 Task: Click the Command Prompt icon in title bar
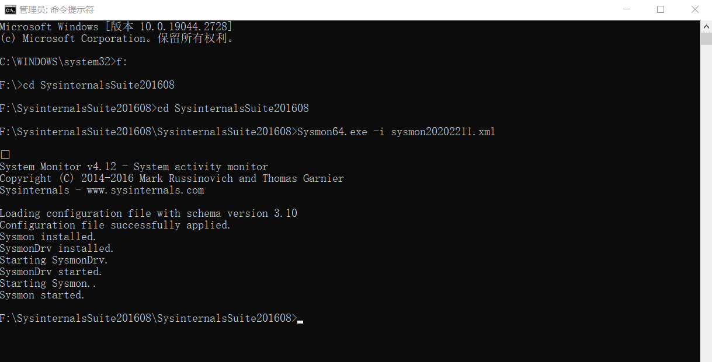[10, 9]
